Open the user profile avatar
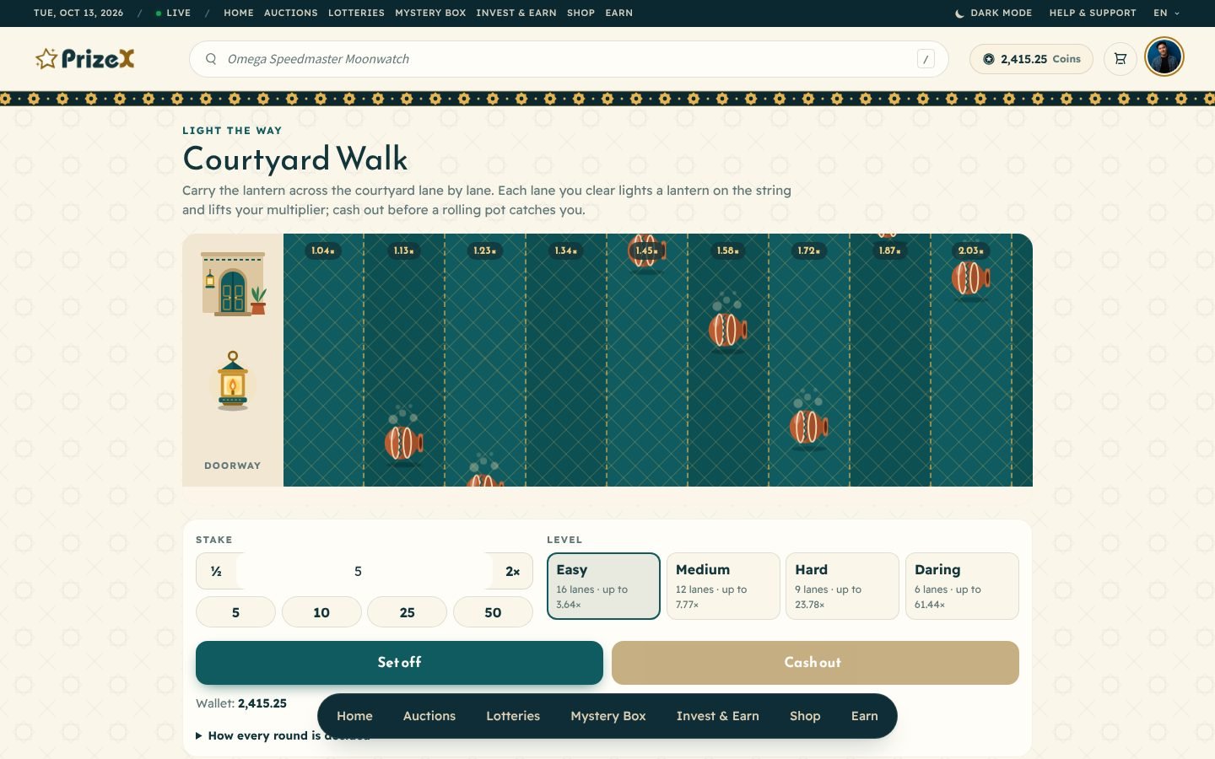The height and width of the screenshot is (759, 1215). pos(1164,57)
